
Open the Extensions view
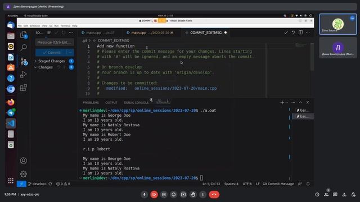(x=24, y=88)
